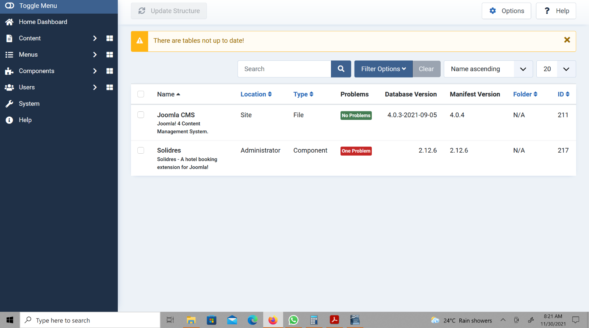Click inside the Search text field
The image size is (589, 328).
(x=284, y=69)
